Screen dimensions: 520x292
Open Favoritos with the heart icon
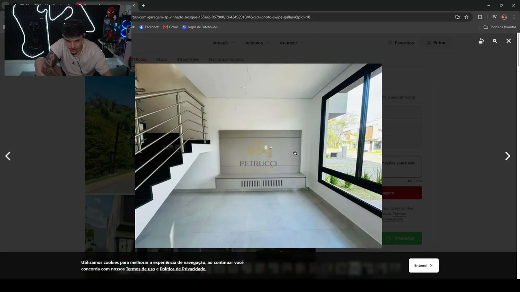tap(401, 43)
